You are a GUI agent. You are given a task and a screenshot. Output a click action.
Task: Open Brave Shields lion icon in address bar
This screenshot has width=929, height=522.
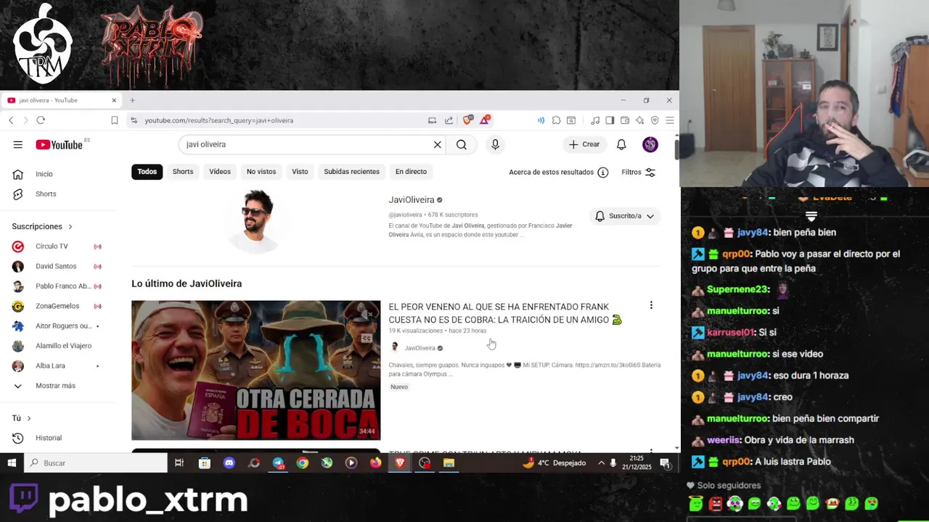pos(467,120)
